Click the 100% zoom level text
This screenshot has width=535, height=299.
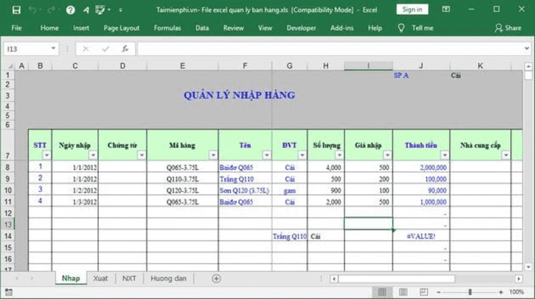tap(516, 292)
